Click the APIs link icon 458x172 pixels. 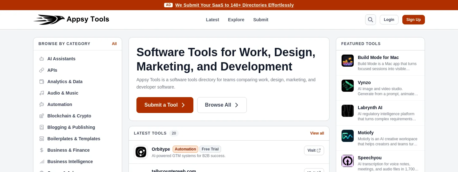42,70
